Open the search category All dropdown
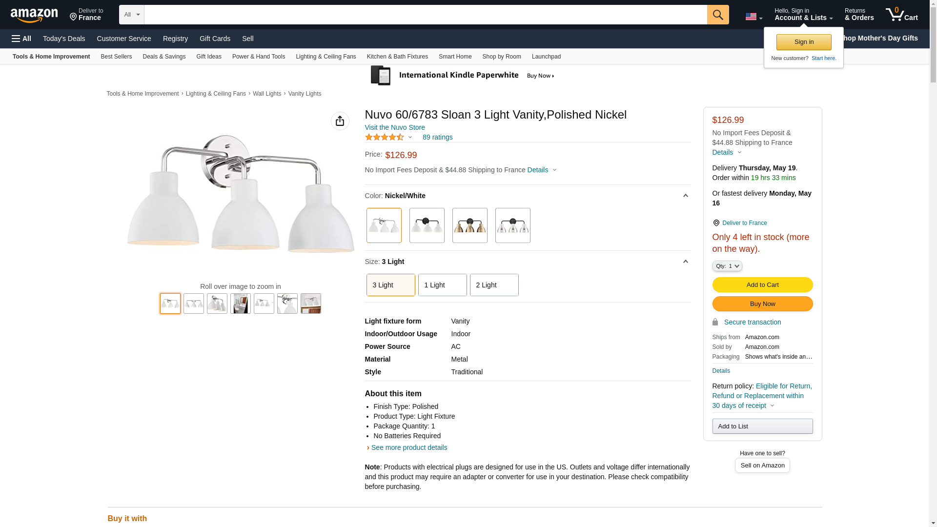 [131, 15]
